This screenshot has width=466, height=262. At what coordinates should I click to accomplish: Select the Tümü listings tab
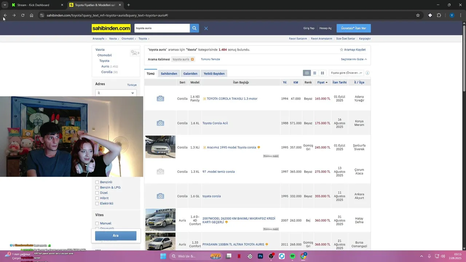[x=151, y=74]
